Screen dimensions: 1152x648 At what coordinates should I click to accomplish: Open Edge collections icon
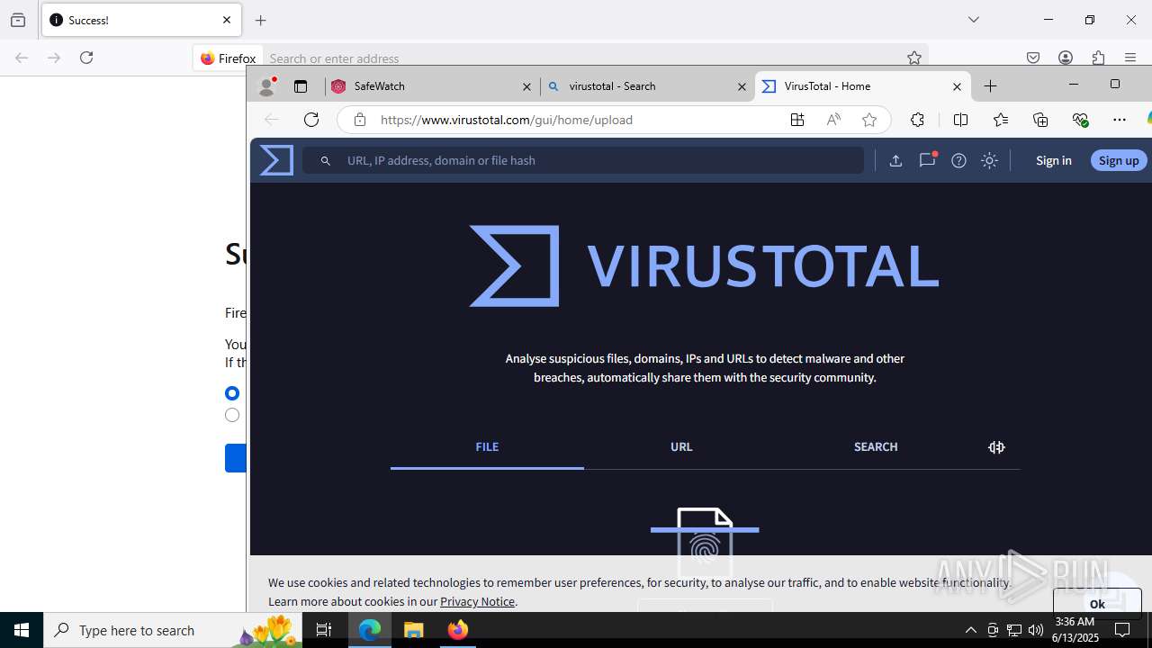point(1040,120)
